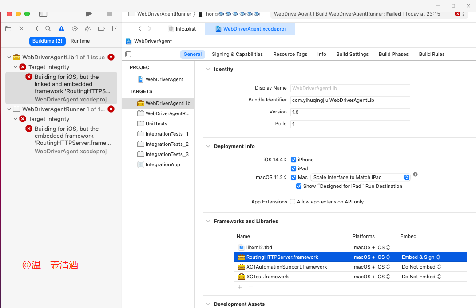Collapse Target Integrity under WebDriverAgentRunner
The width and height of the screenshot is (476, 308).
pos(16,119)
